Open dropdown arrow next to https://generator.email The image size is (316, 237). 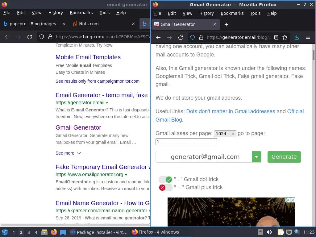click(107, 103)
